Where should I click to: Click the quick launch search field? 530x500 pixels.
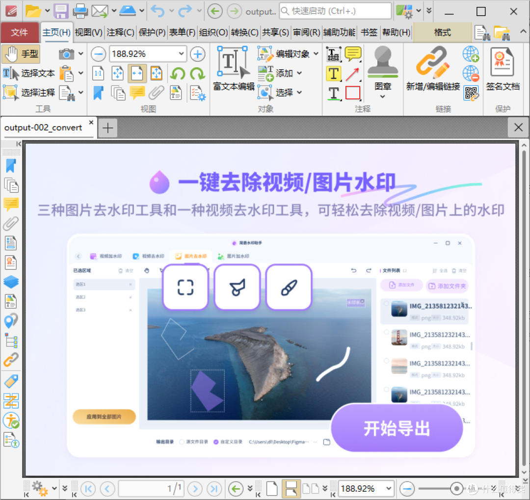click(x=335, y=11)
